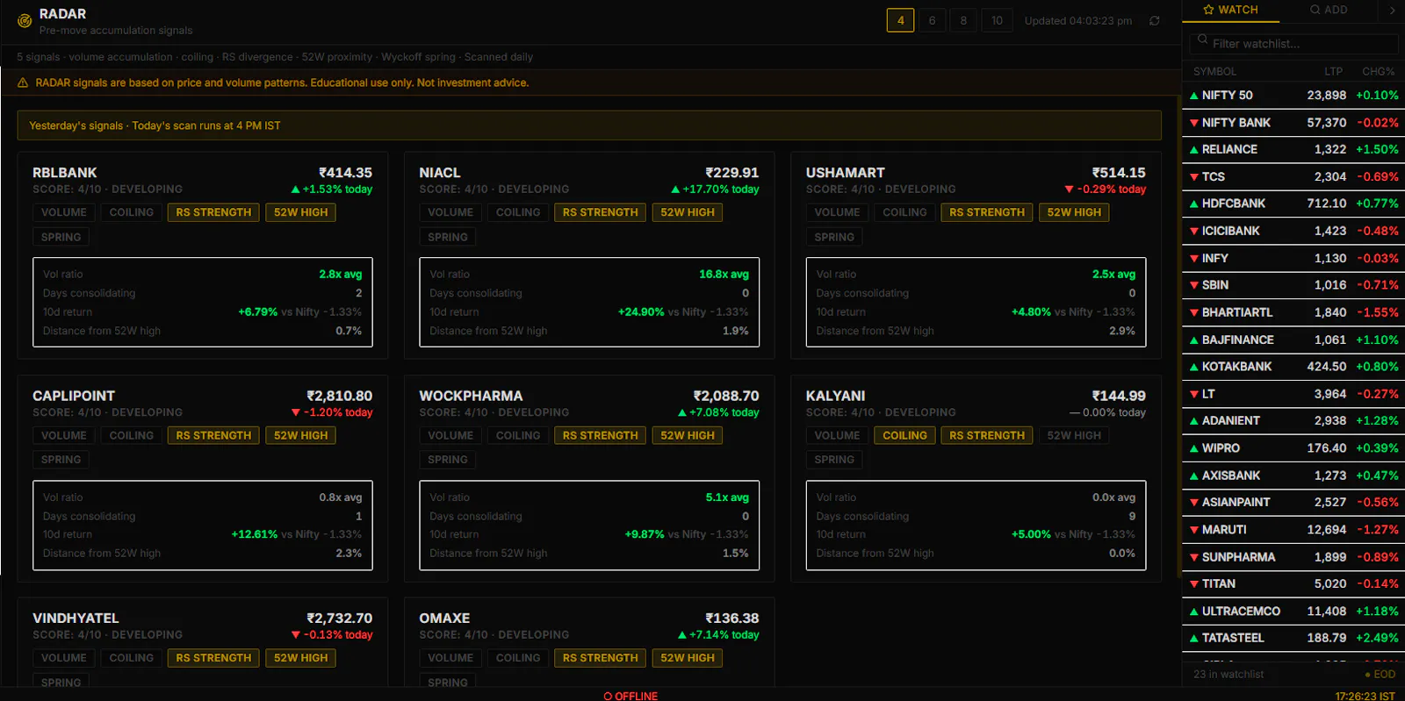Select SBIN watchlist row
This screenshot has width=1405, height=701.
click(x=1293, y=285)
